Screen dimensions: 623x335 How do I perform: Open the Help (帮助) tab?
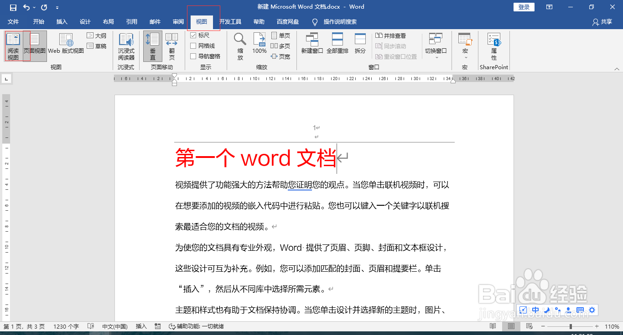click(x=259, y=22)
